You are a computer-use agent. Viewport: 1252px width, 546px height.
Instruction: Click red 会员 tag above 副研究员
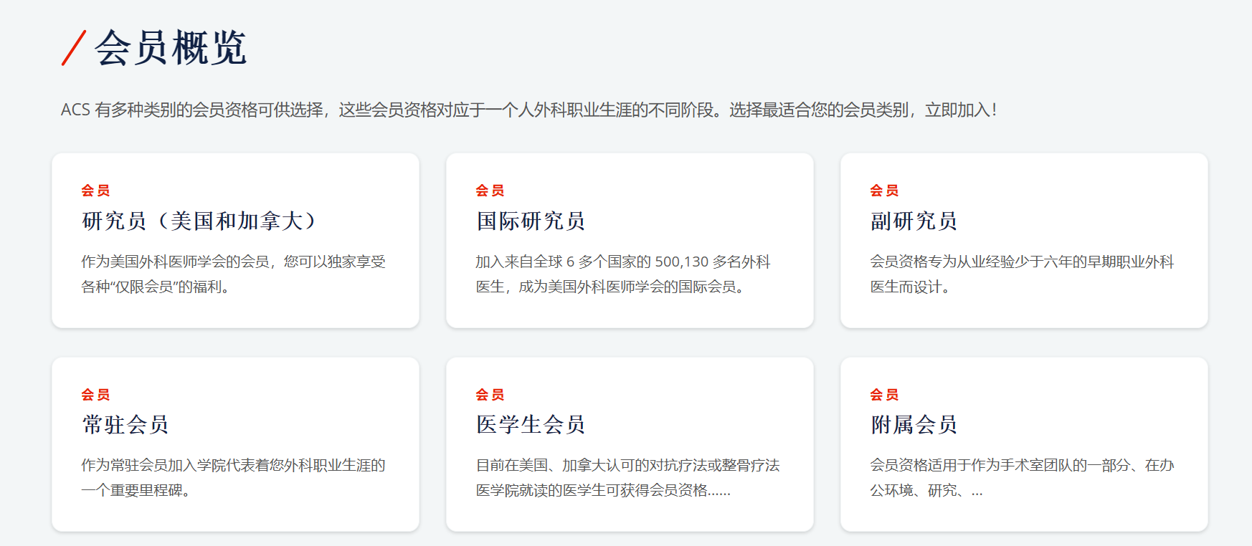click(884, 191)
